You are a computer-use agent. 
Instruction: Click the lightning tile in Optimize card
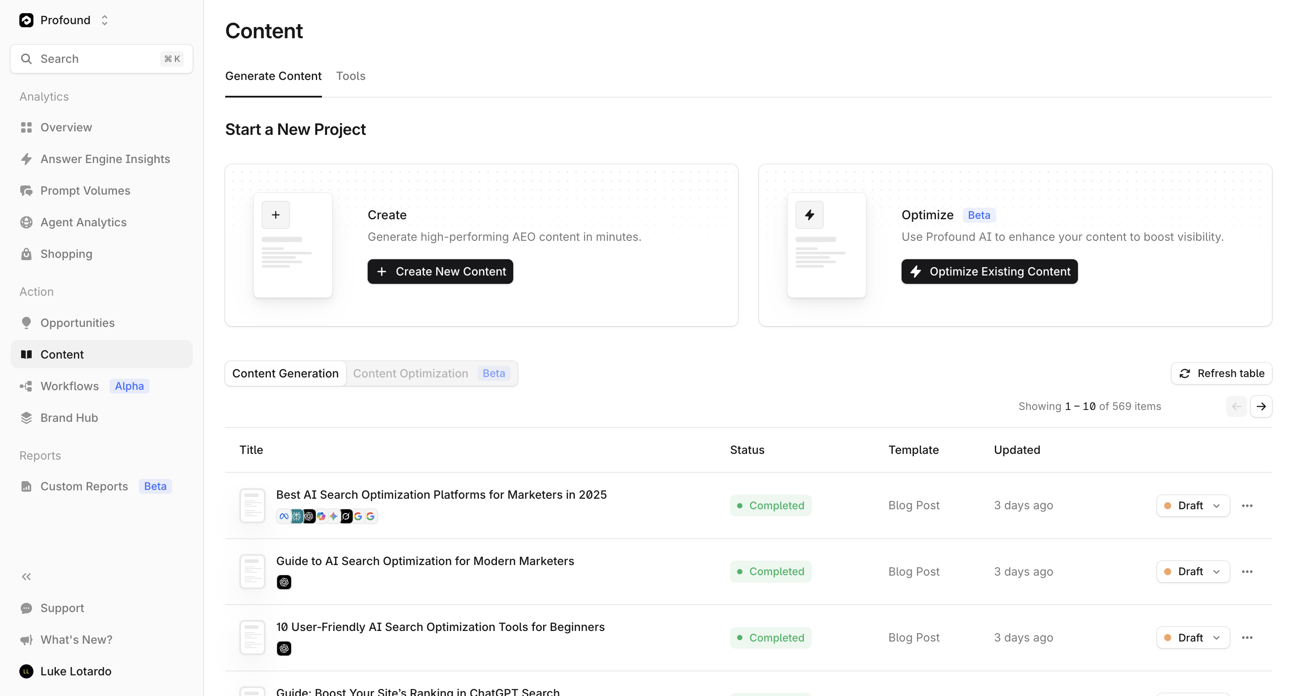810,215
